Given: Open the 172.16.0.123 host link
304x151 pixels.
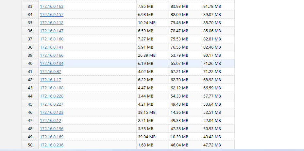Looking at the screenshot, I should [x=52, y=113].
